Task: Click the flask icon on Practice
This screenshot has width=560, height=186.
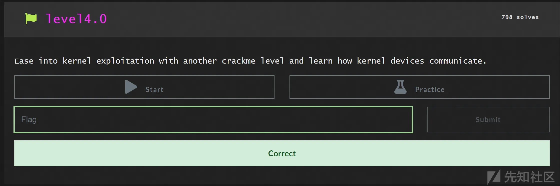Action: tap(400, 87)
